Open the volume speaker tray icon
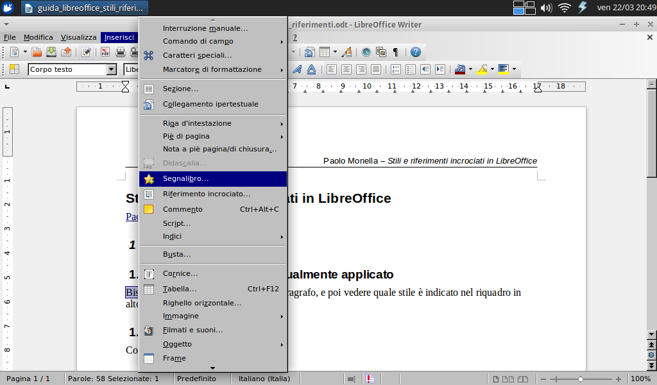 [546, 8]
